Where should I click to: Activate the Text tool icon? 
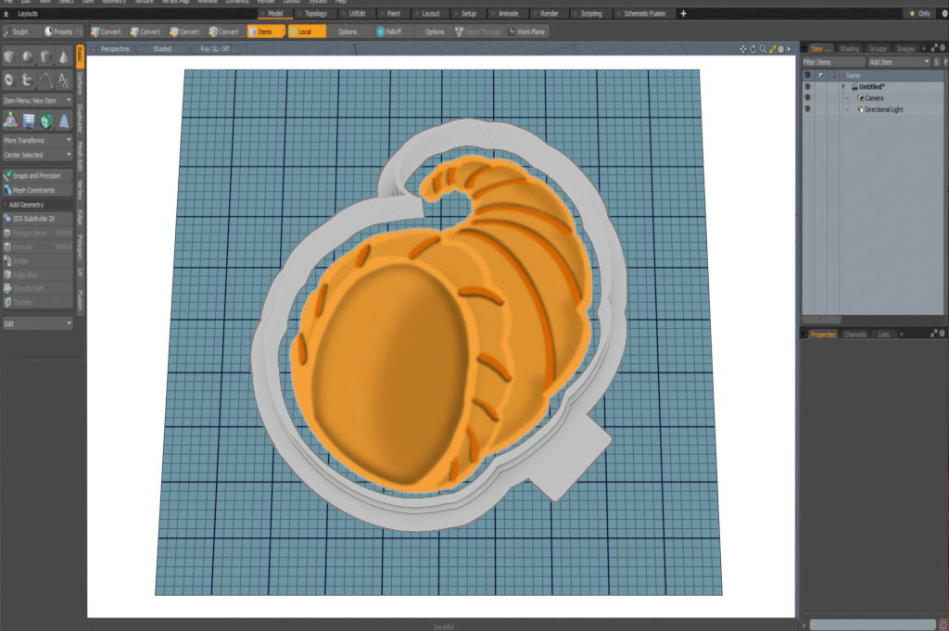click(63, 81)
